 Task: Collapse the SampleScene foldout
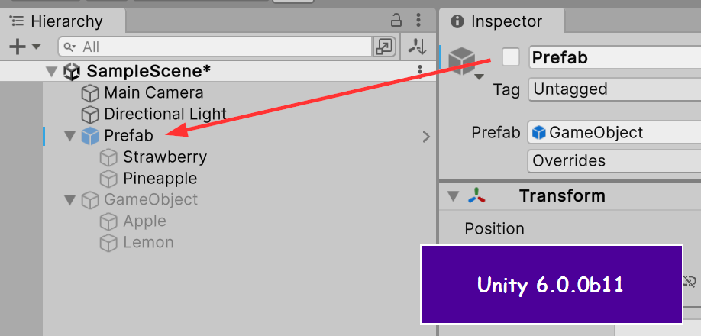[52, 72]
